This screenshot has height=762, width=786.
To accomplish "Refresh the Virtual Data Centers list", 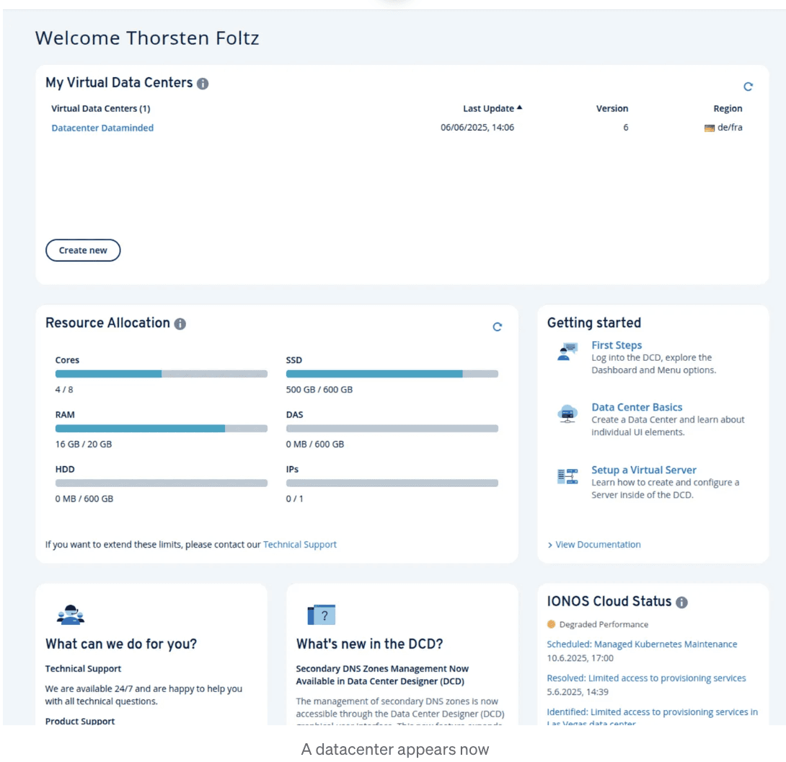I will click(748, 87).
